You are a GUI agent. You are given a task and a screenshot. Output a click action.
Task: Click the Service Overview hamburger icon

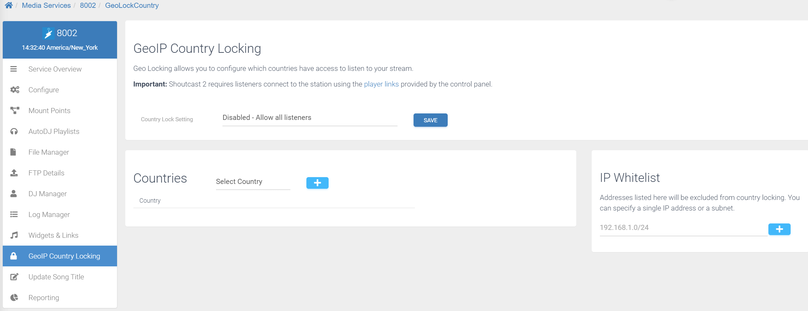(x=14, y=69)
